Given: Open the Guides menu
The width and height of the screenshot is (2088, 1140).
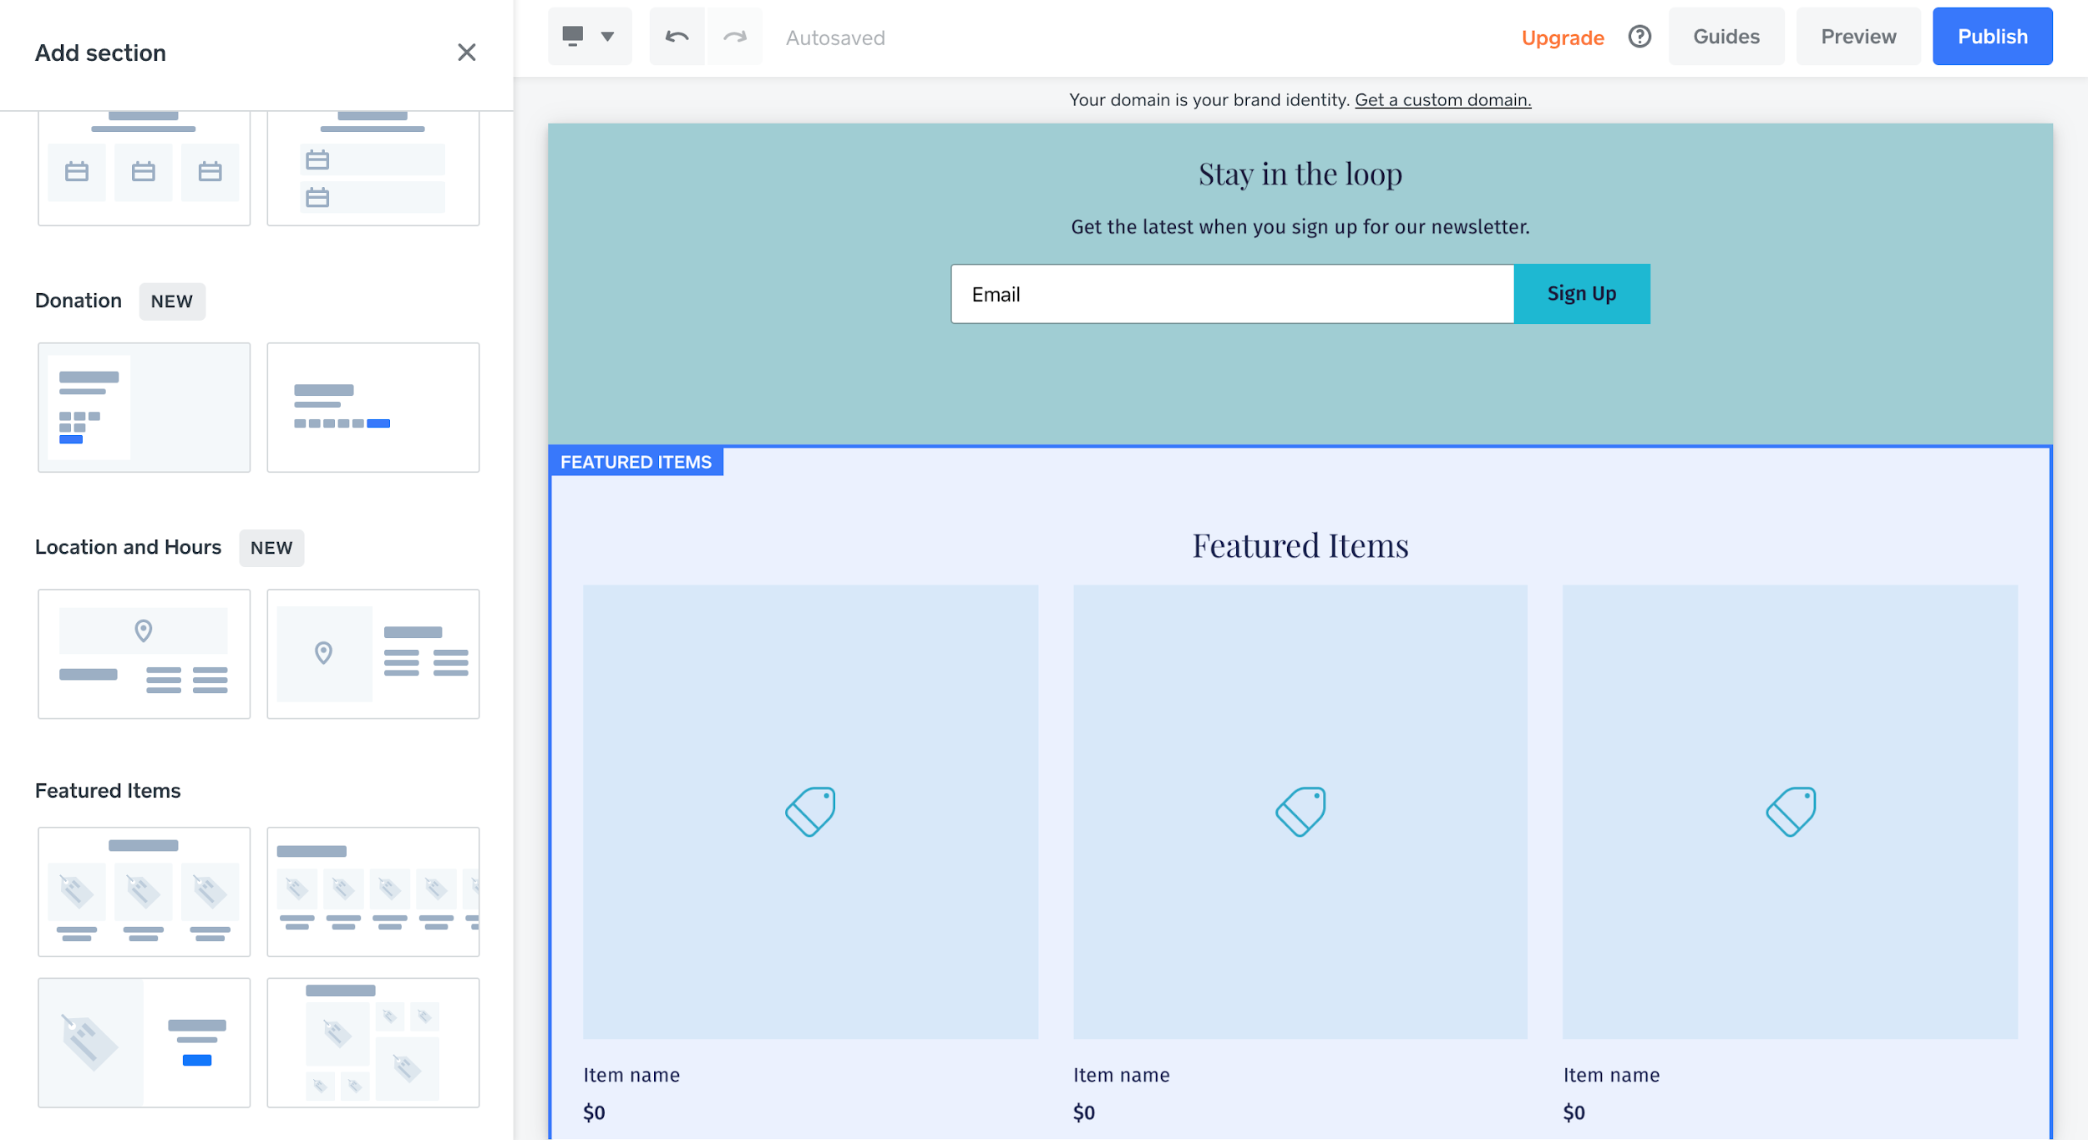Looking at the screenshot, I should pos(1726,36).
